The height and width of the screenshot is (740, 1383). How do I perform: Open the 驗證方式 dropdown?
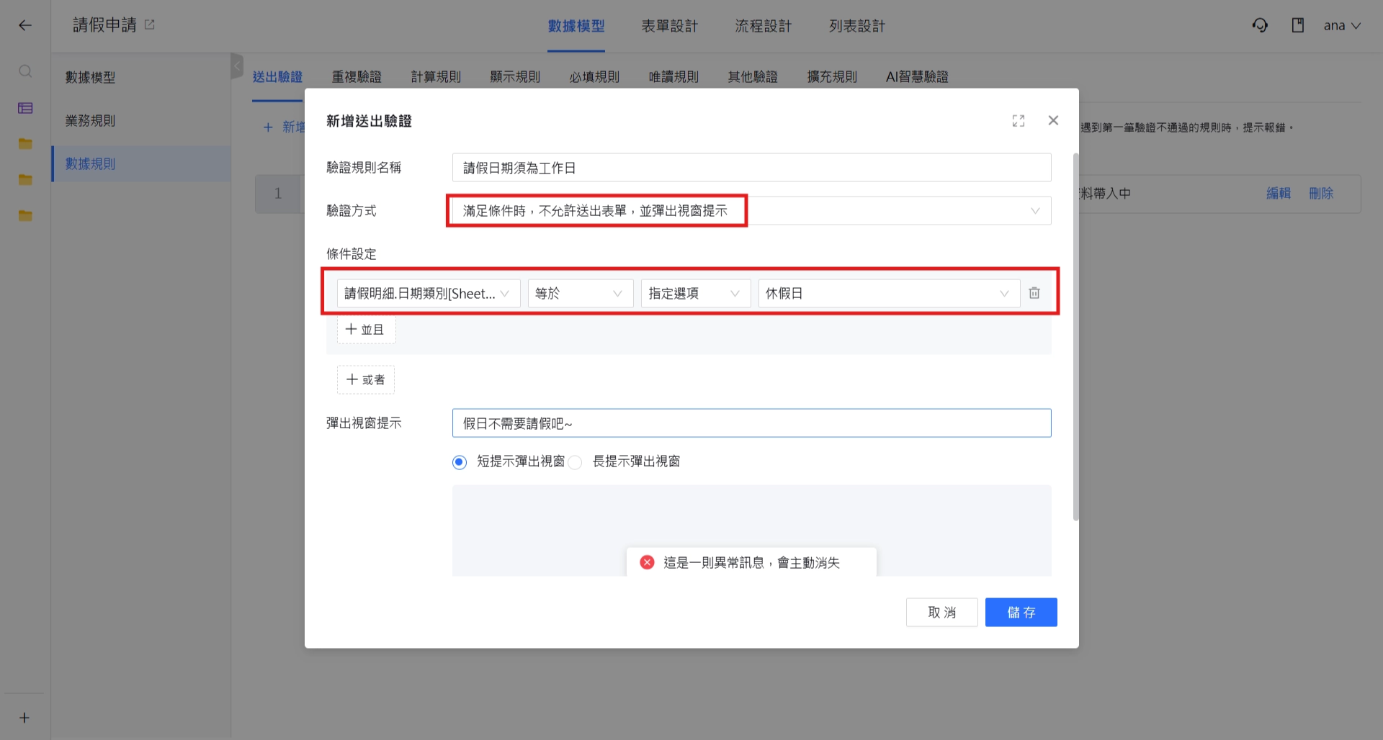click(x=751, y=211)
